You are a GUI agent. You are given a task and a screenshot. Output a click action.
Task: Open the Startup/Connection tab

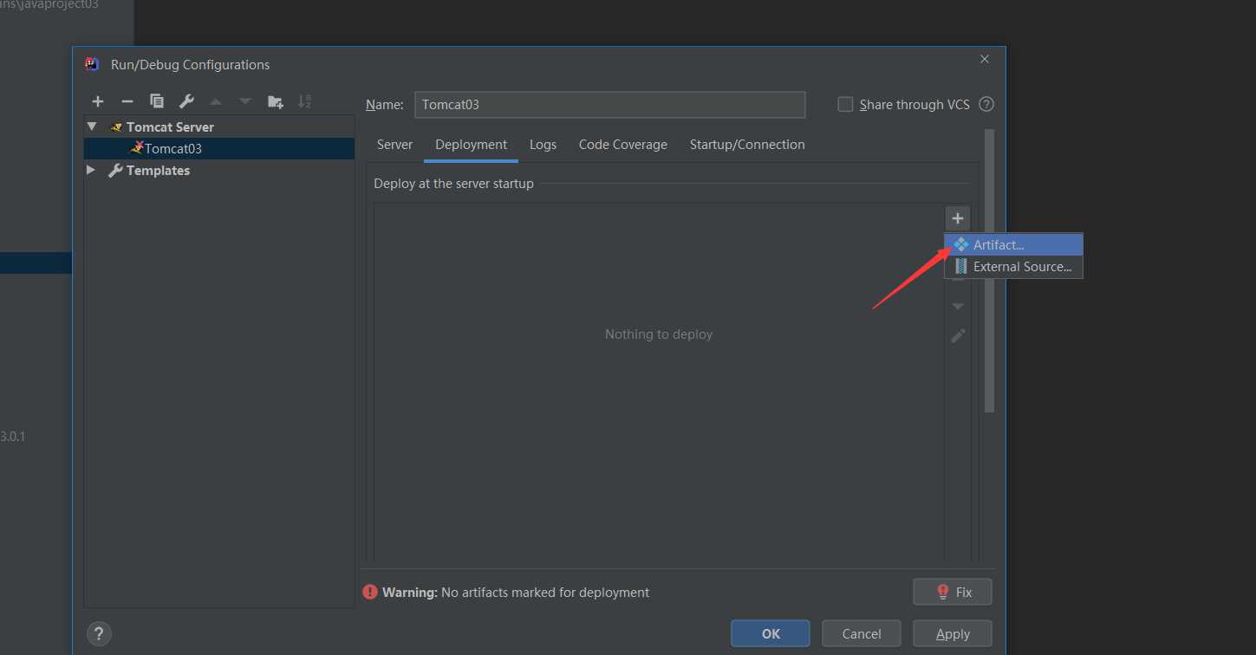[x=747, y=145]
